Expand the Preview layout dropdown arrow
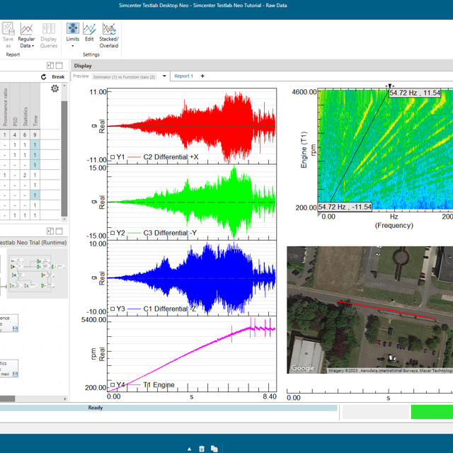453x453 pixels. (164, 76)
